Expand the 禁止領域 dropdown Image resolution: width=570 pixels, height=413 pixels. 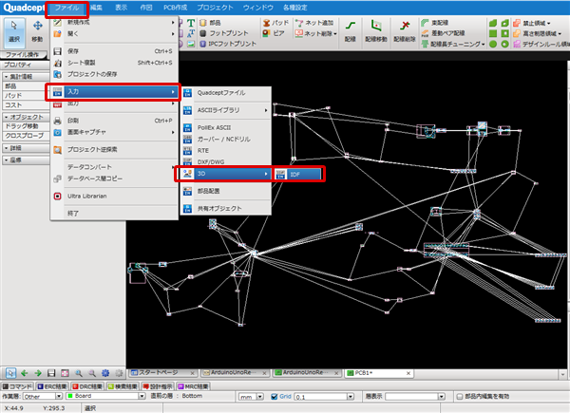(x=548, y=23)
